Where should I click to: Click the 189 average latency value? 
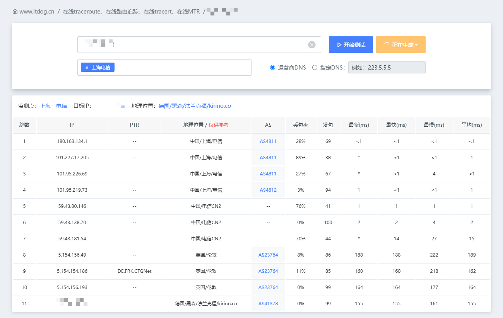coord(472,255)
